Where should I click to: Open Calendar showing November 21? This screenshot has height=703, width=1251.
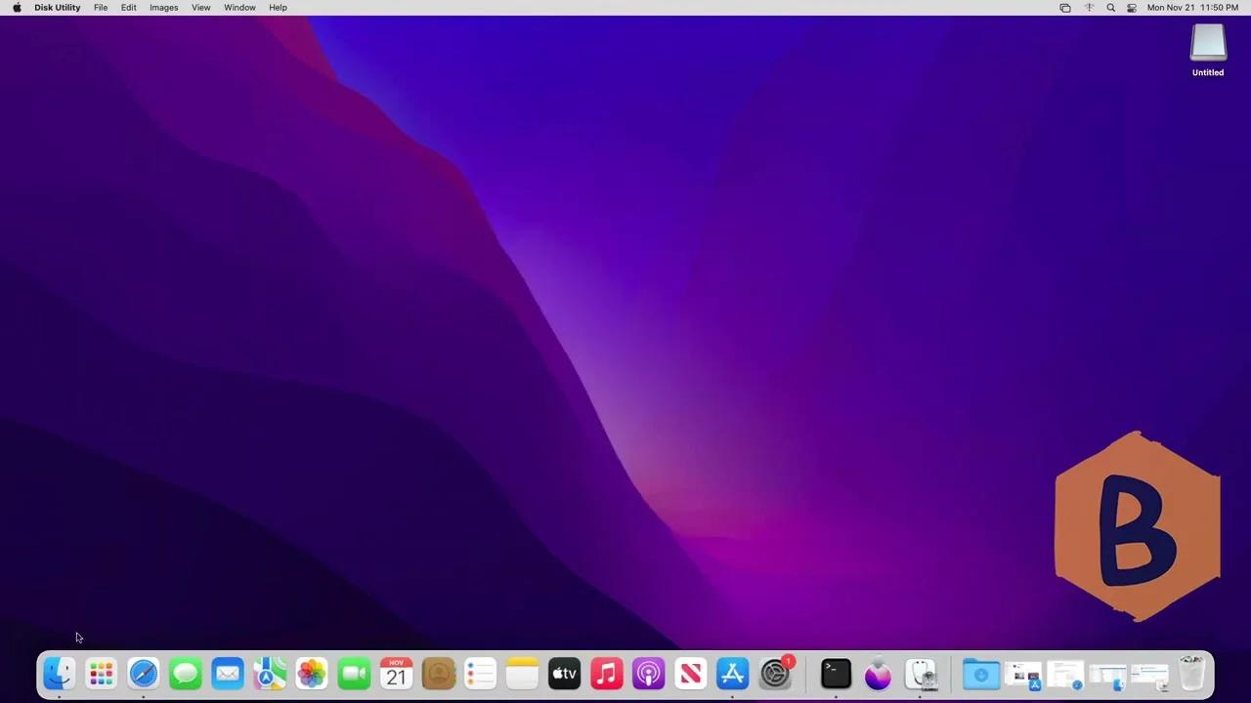(x=395, y=673)
